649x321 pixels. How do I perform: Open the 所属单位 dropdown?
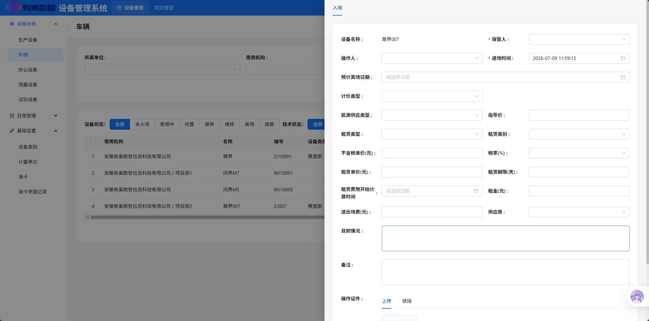click(x=162, y=69)
